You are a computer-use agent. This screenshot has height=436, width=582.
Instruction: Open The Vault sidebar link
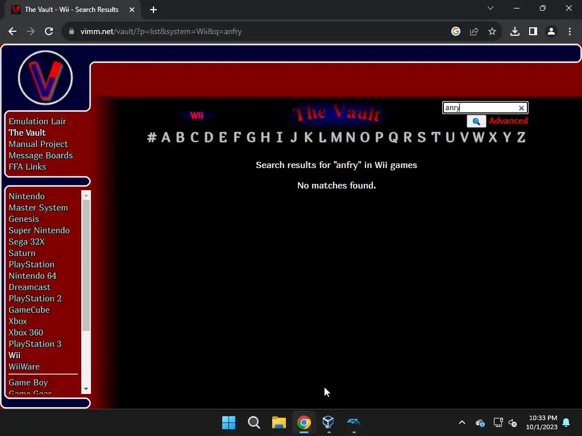point(27,133)
